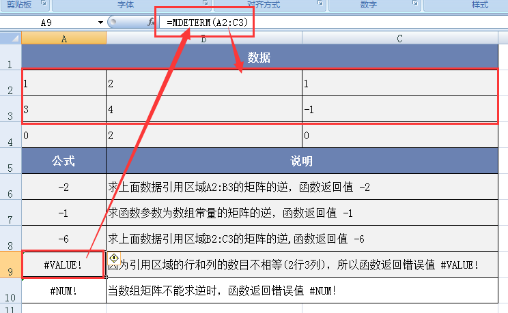
Task: Click cell A6 showing -2
Action: 63,187
